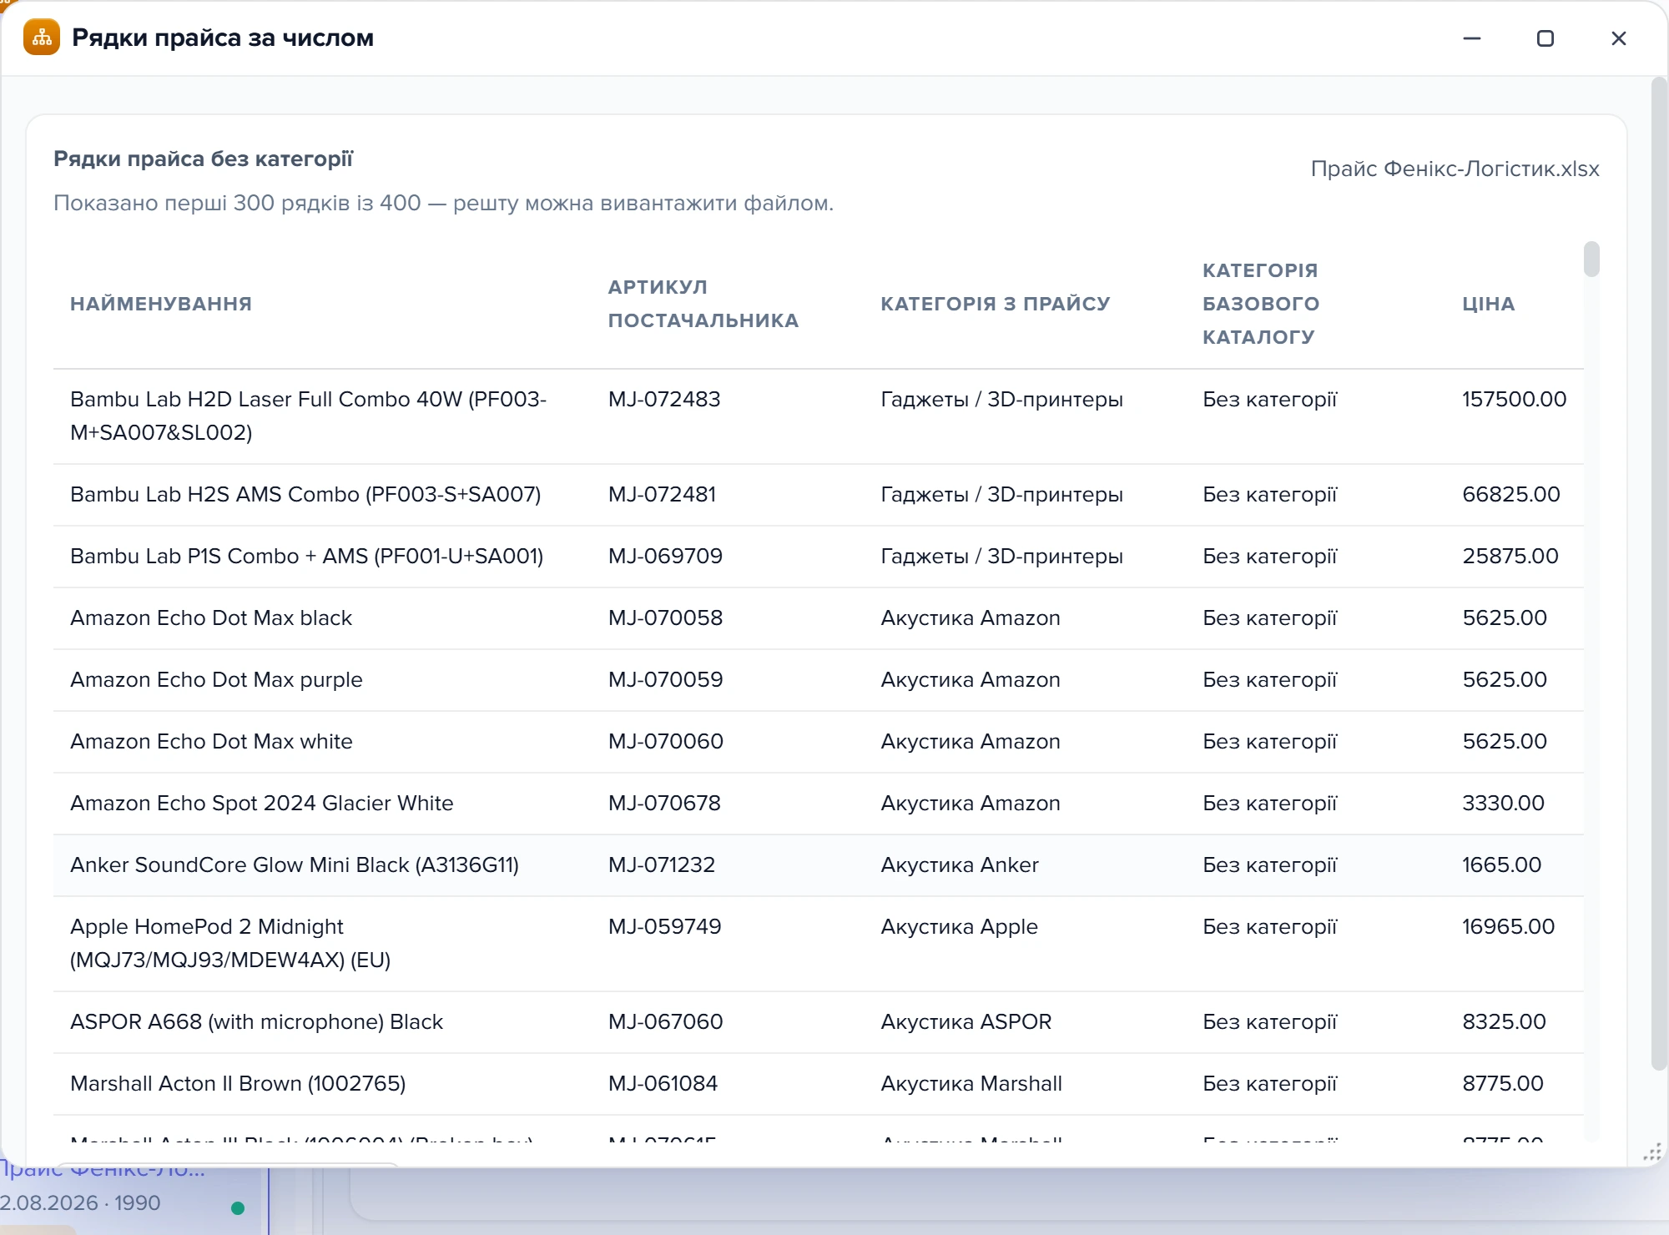
Task: Grab the window resize grip corner
Action: pos(1652,1152)
